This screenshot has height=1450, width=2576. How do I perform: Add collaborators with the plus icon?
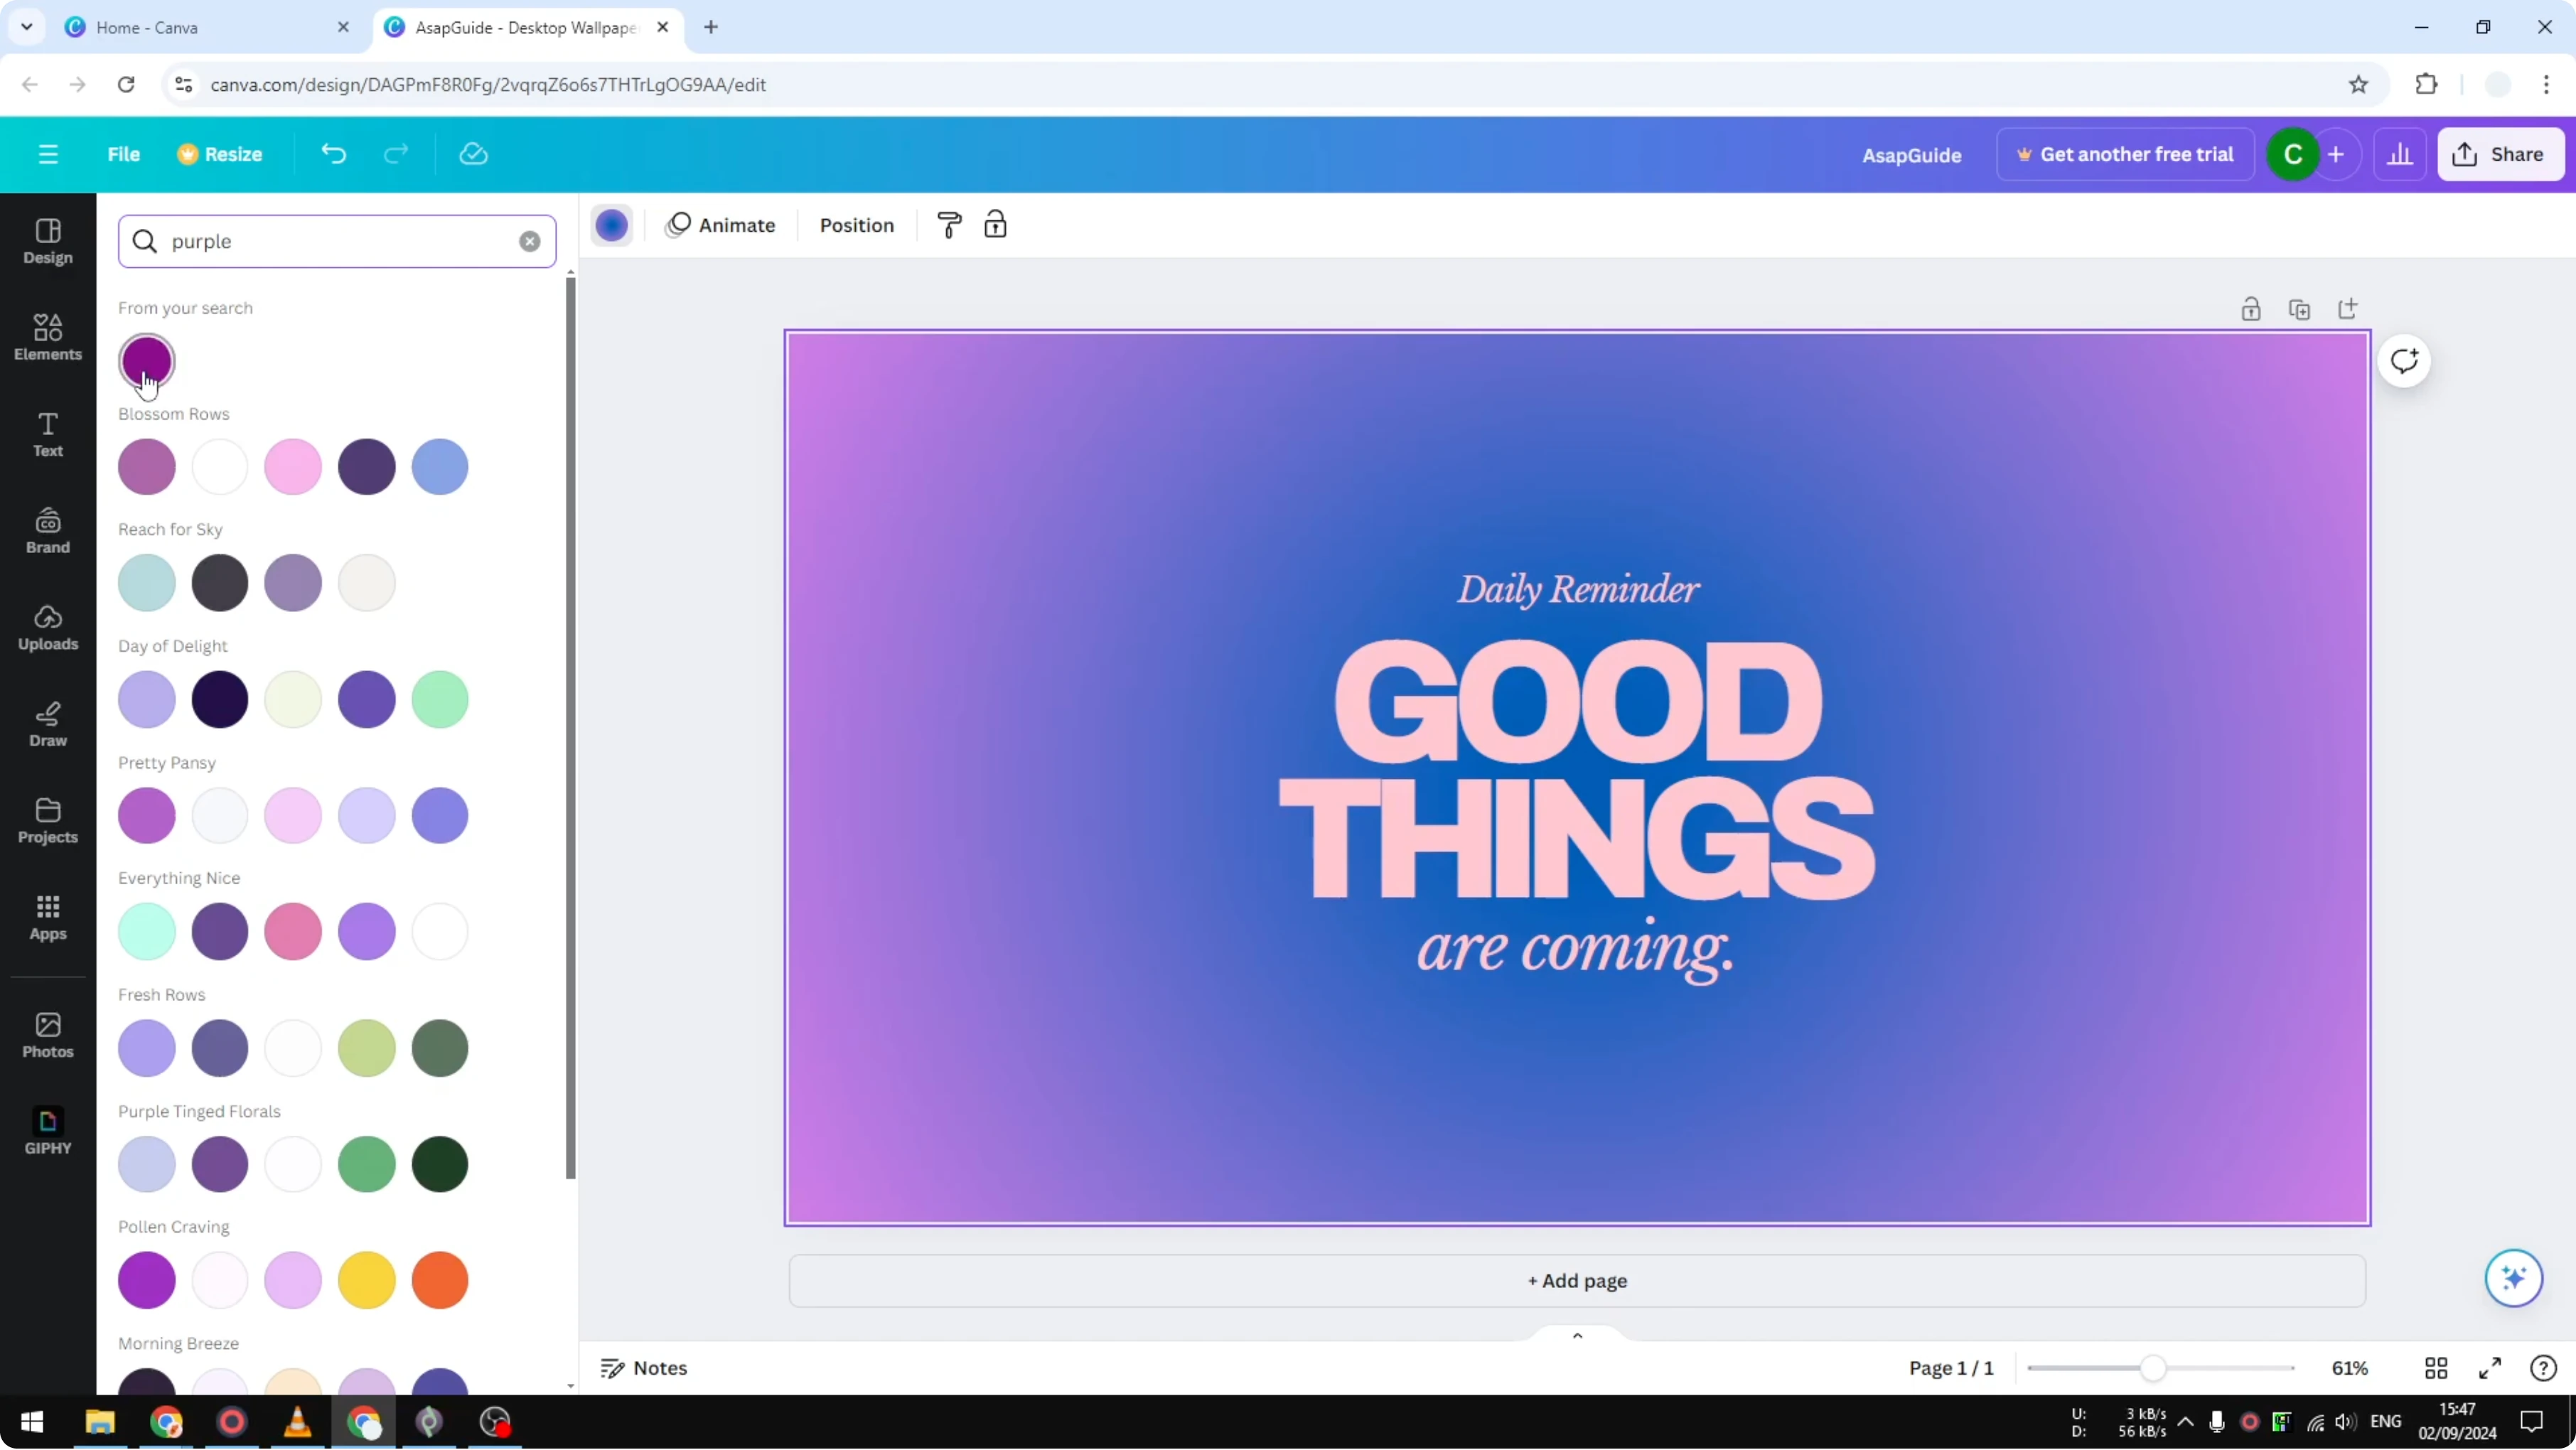point(2336,154)
